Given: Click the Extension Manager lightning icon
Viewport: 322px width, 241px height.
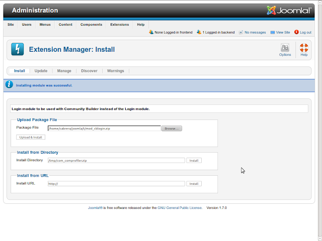Looking at the screenshot, I should pyautogui.click(x=18, y=49).
